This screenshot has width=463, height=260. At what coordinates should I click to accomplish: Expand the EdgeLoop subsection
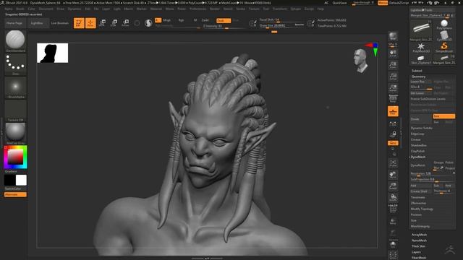pyautogui.click(x=417, y=134)
